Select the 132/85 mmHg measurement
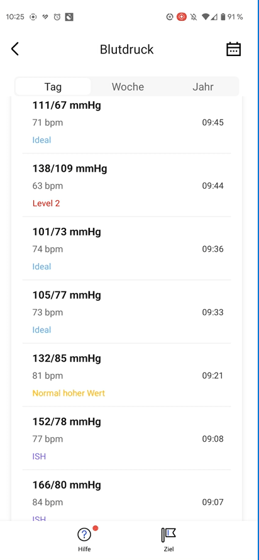This screenshot has width=259, height=560. pyautogui.click(x=126, y=375)
